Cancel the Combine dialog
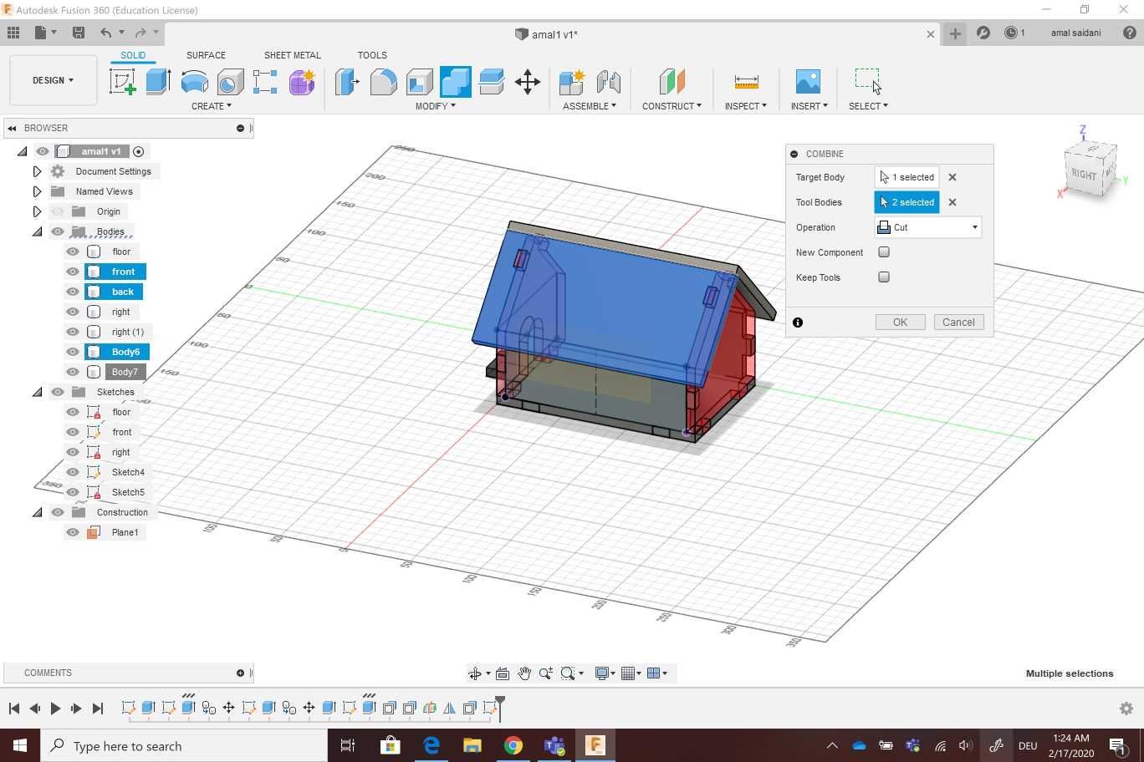This screenshot has width=1144, height=762. tap(958, 323)
